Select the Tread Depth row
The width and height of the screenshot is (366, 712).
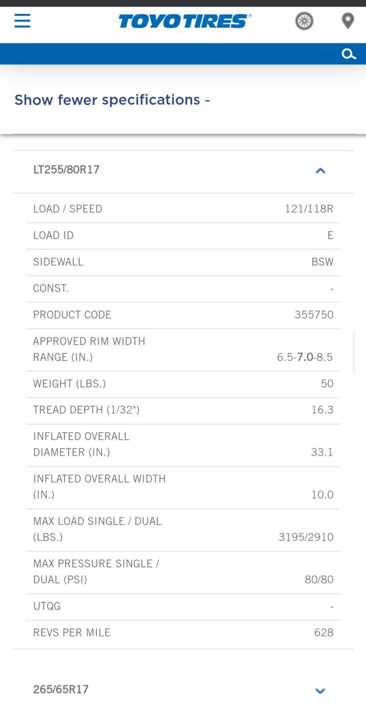183,410
